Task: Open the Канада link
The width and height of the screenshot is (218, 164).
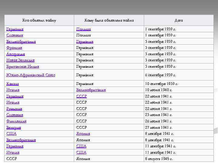Action: 12,84
